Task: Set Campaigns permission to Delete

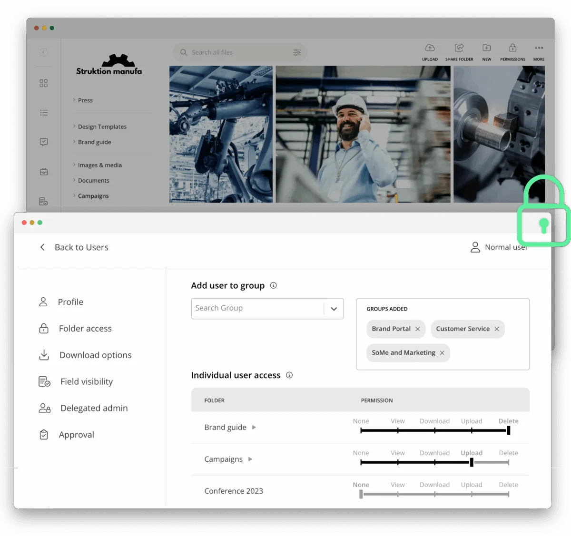Action: (x=508, y=462)
